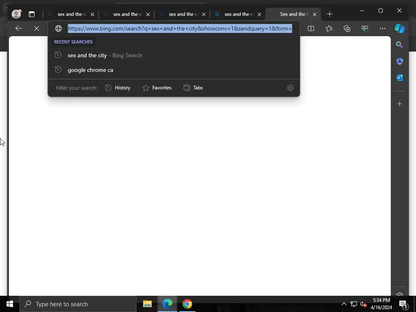Switch to the second 'sex and the c' tab
Viewport: 416px width, 312px height.
126,14
